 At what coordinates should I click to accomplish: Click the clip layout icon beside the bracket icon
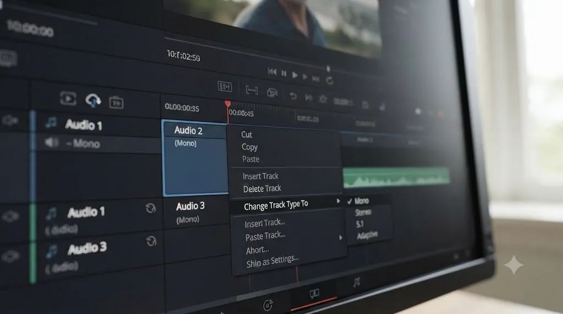225,86
